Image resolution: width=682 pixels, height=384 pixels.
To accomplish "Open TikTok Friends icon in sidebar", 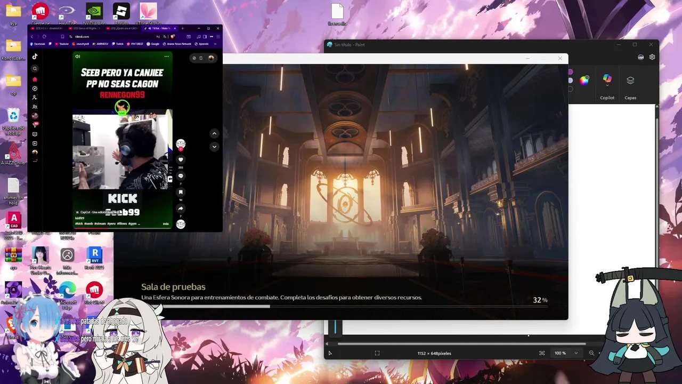I will click(x=35, y=107).
